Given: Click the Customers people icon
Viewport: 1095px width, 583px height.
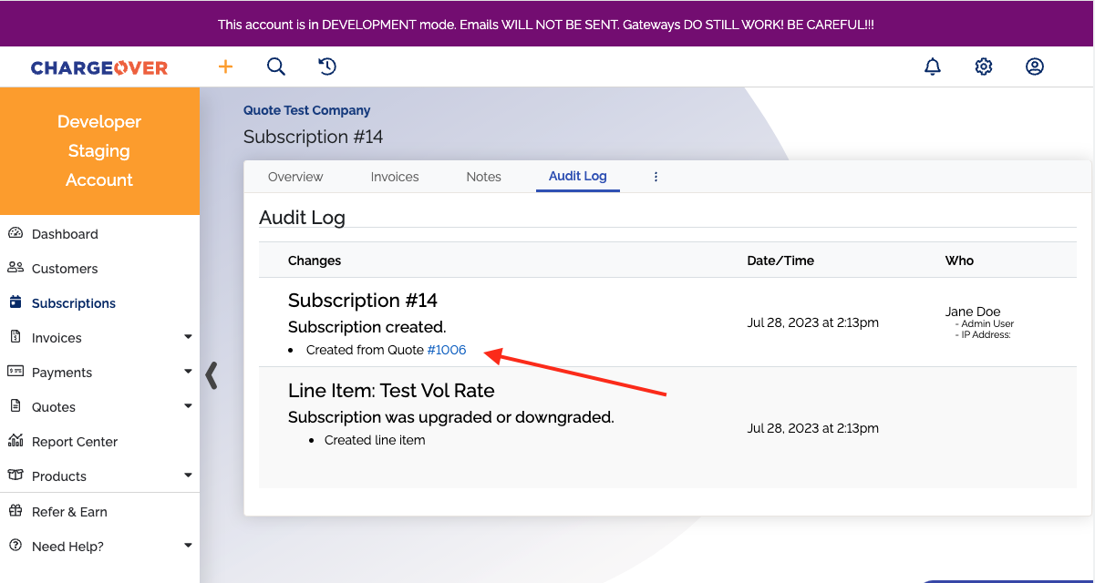Looking at the screenshot, I should click(15, 268).
